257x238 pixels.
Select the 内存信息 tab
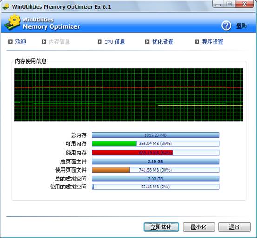[59, 42]
